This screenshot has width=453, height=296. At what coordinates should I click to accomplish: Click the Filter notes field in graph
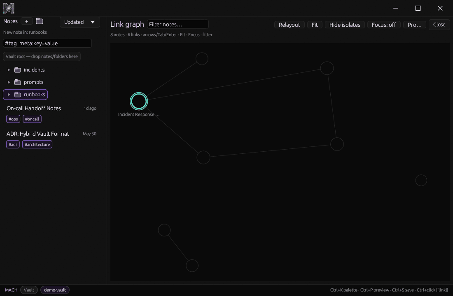pos(177,24)
